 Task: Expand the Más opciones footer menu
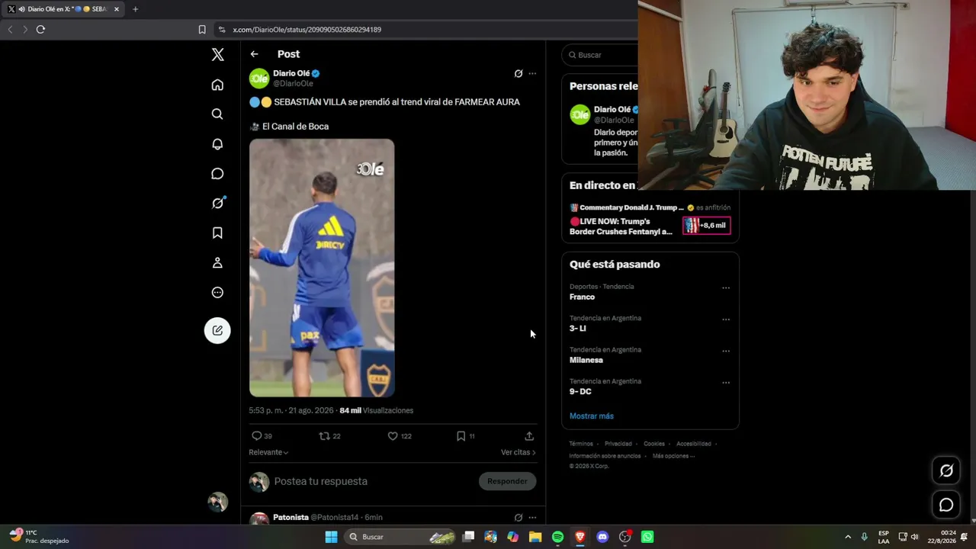pos(673,456)
